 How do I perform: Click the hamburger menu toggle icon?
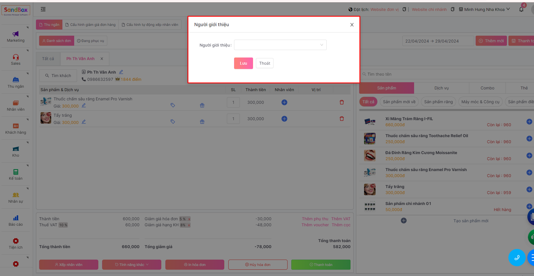(x=43, y=9)
